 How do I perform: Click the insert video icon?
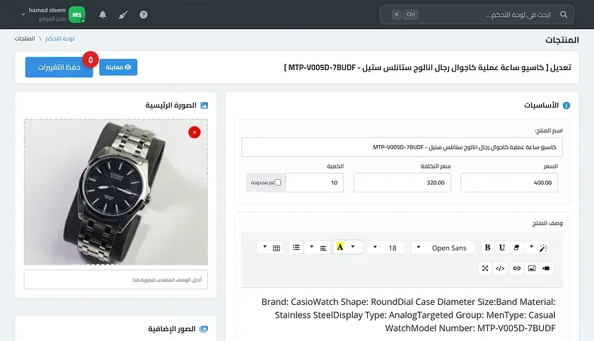546,268
